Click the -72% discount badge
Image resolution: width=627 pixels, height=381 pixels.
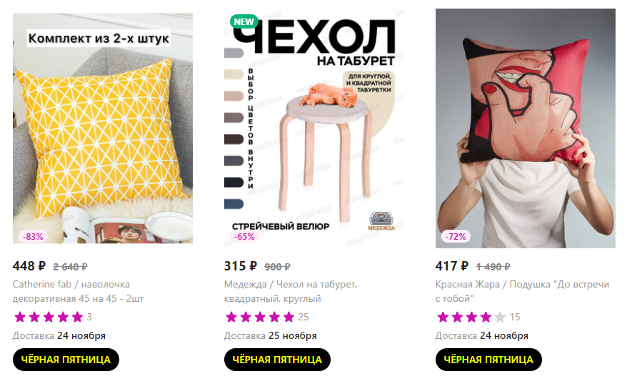[456, 236]
